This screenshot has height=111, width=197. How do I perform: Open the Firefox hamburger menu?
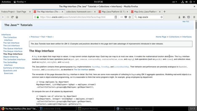194,17
